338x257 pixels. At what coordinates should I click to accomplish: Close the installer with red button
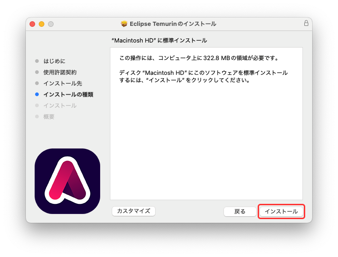click(32, 24)
